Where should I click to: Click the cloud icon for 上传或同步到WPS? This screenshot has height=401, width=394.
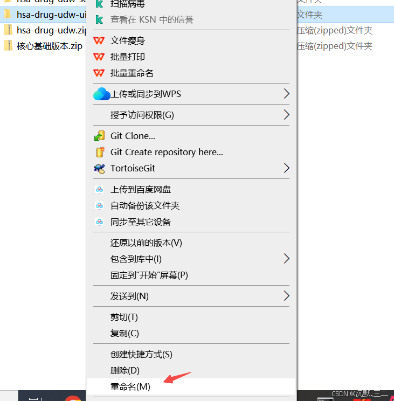(x=101, y=94)
